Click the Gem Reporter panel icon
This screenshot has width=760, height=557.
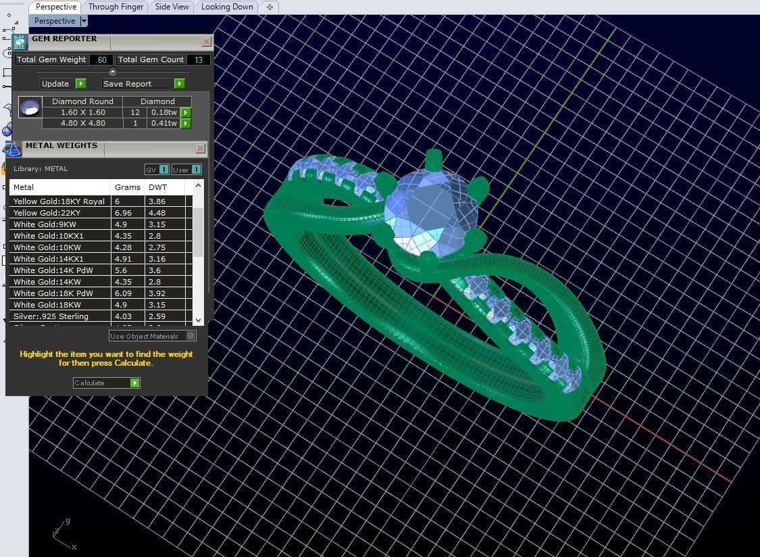(x=20, y=42)
